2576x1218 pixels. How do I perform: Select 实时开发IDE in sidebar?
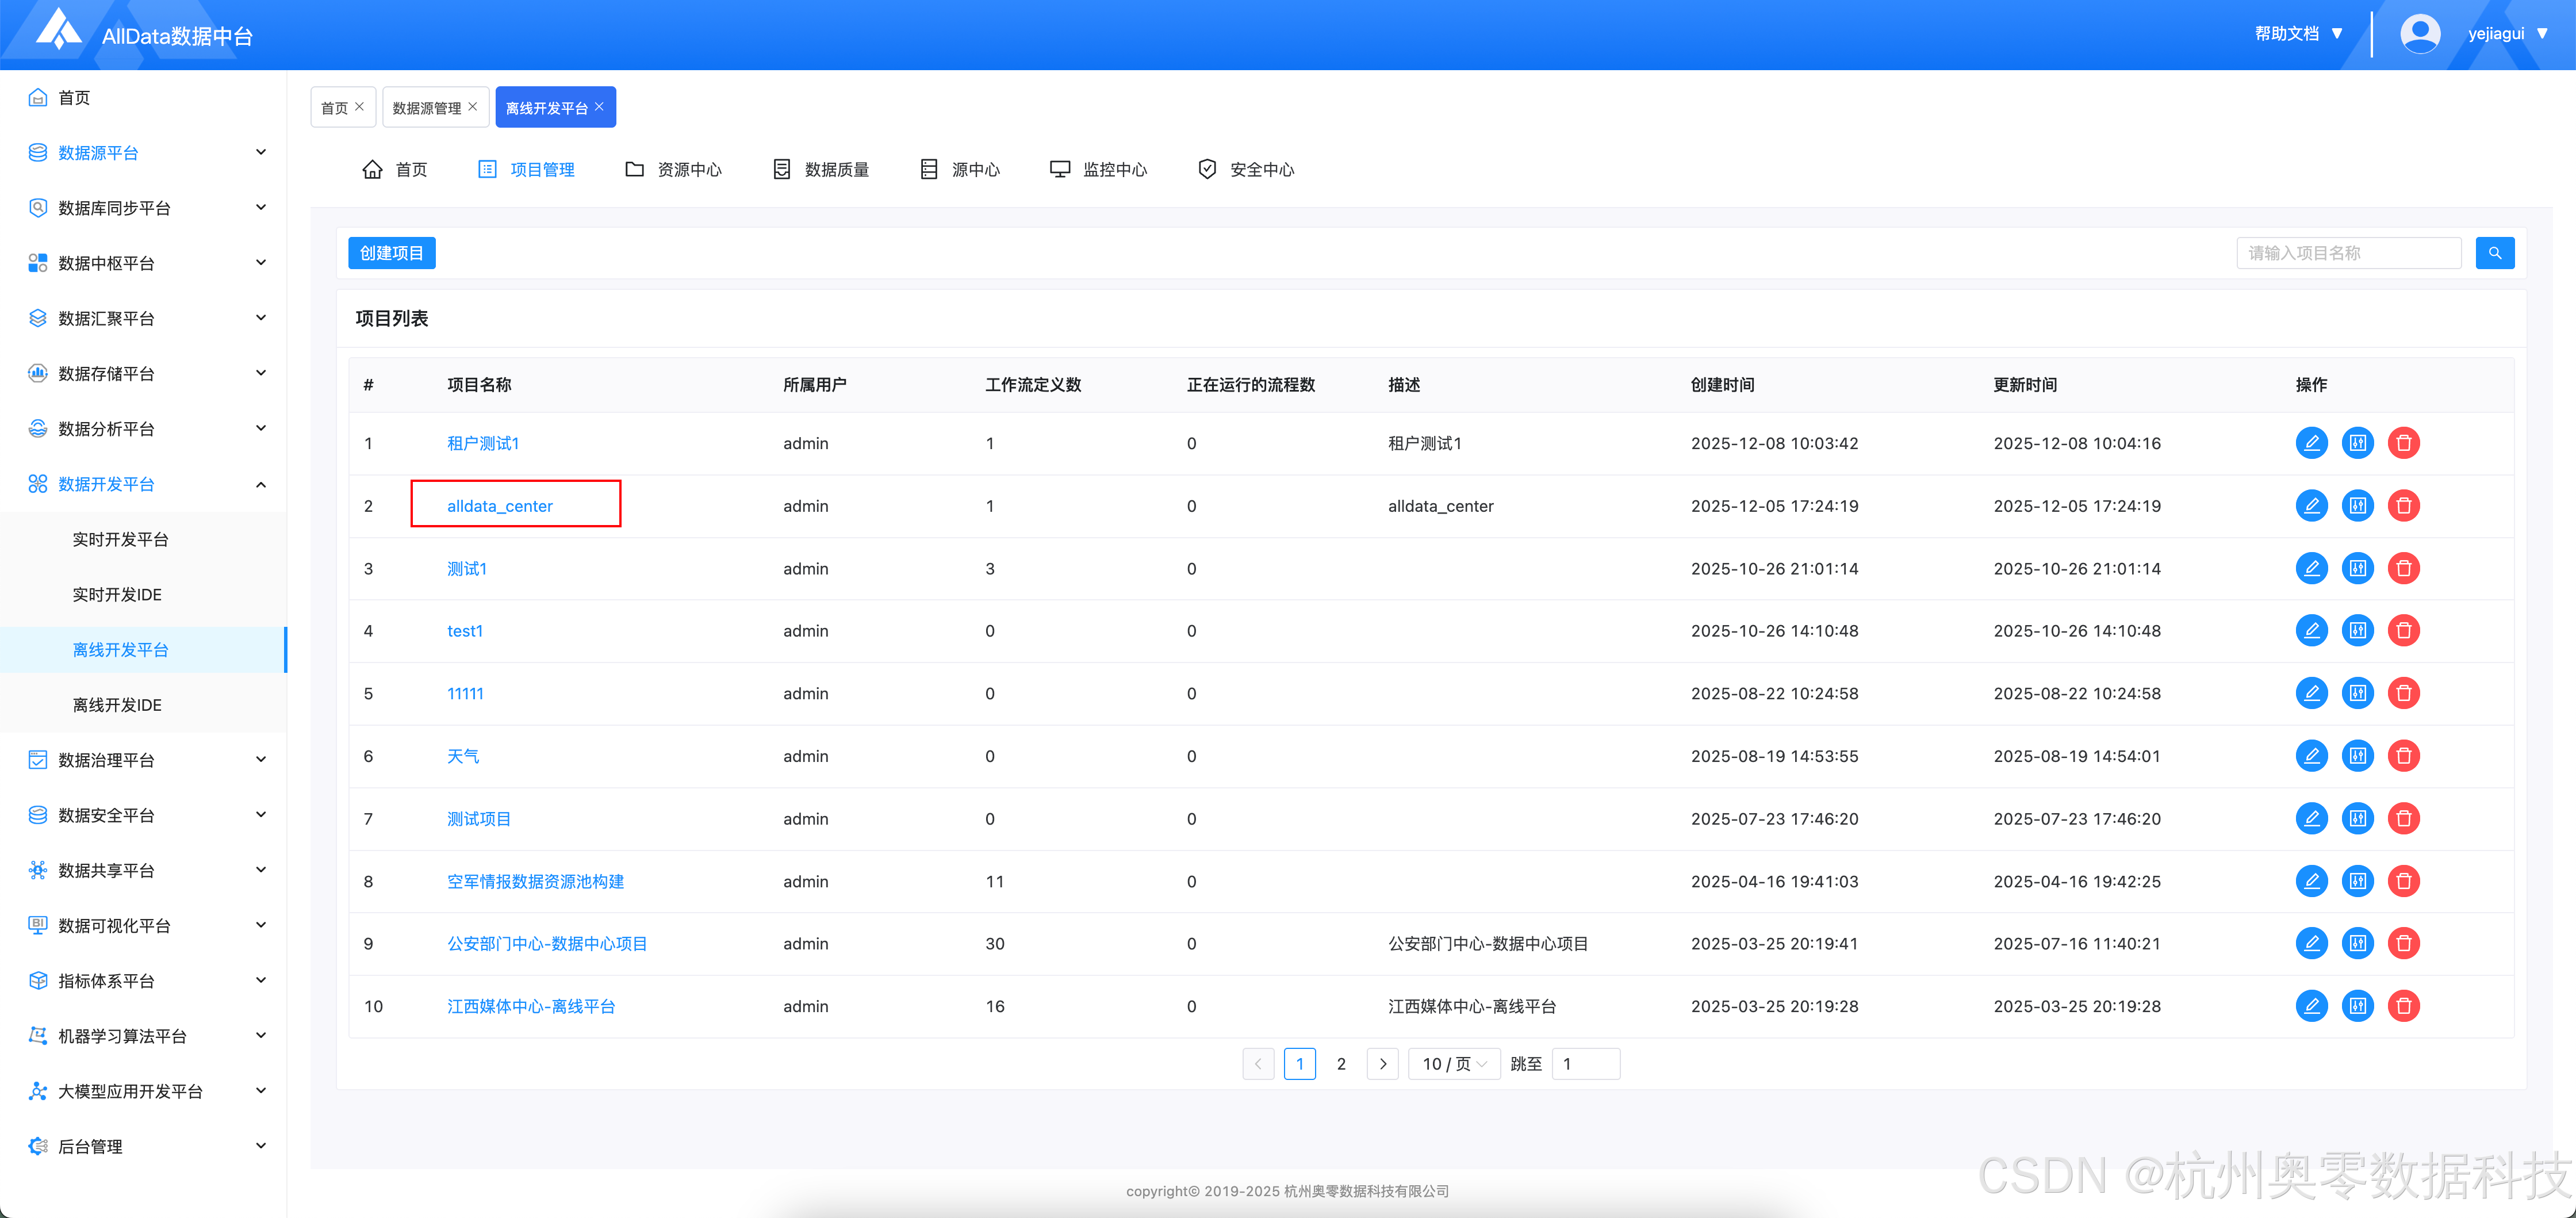pos(143,594)
